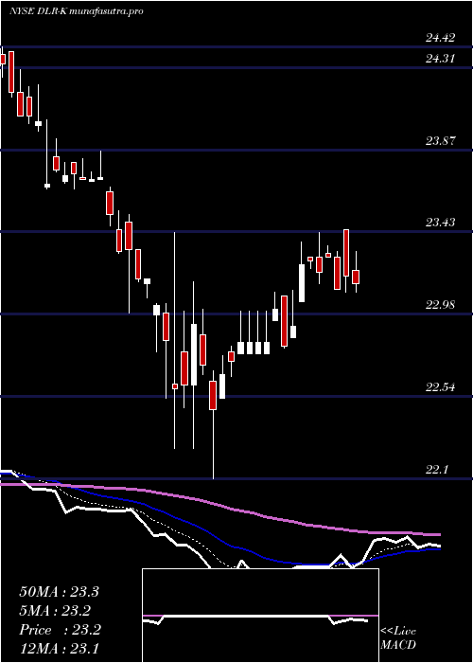Viewport: 473px width, 663px height.
Task: Click the '12MA : 23.1' readout
Action: click(59, 649)
